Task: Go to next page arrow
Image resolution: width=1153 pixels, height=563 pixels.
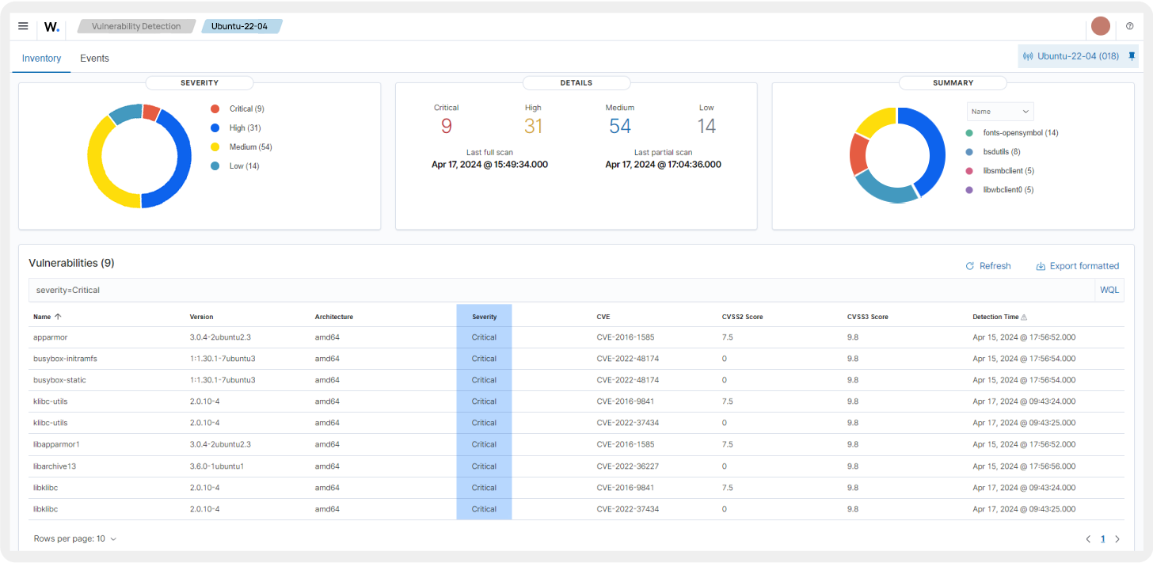Action: coord(1117,539)
